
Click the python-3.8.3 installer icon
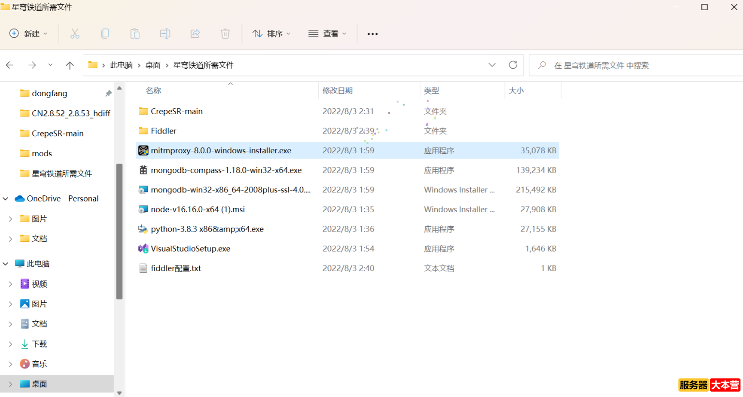click(143, 229)
